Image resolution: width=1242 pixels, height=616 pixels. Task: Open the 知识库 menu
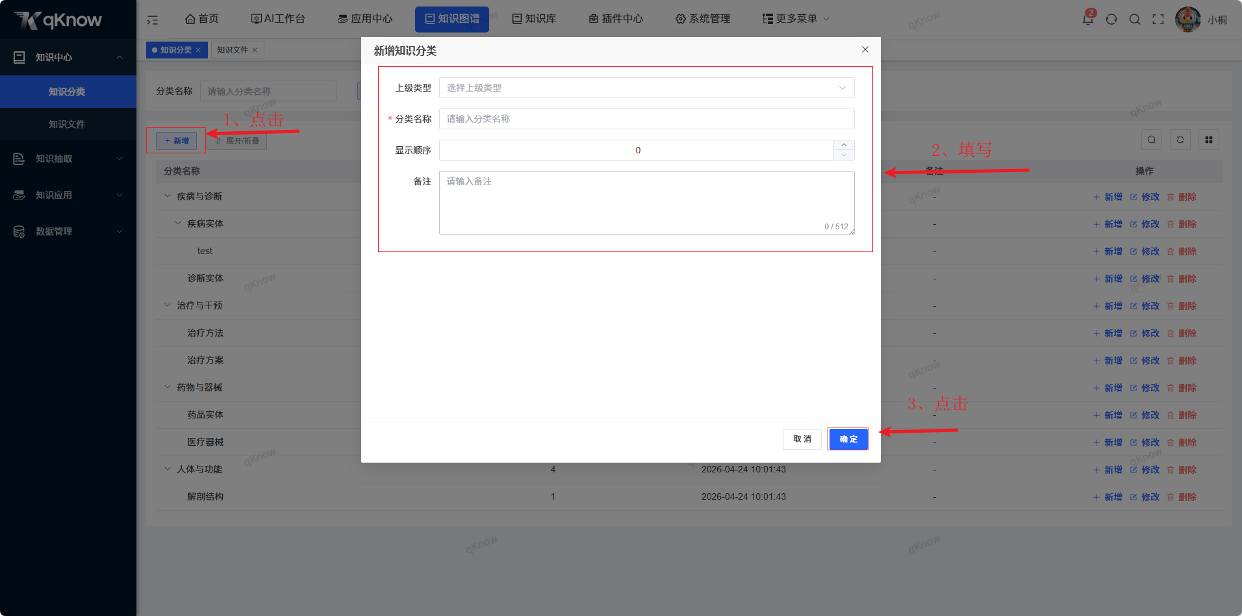pos(535,19)
